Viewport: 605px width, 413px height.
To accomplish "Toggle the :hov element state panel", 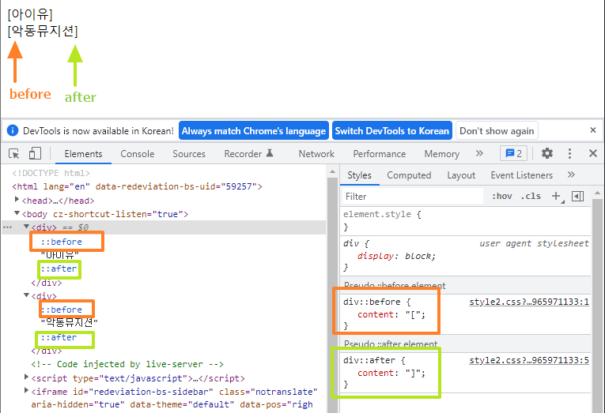I will pyautogui.click(x=502, y=196).
